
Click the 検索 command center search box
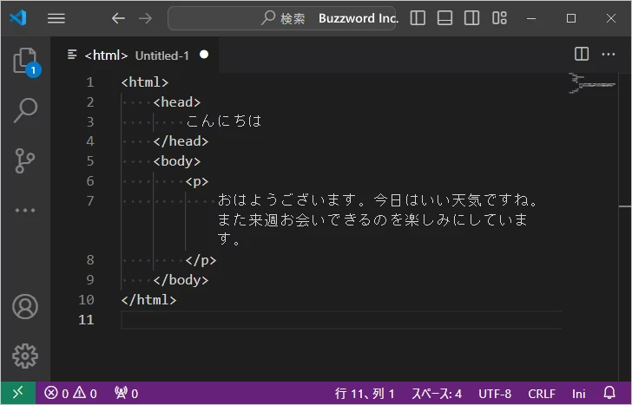[282, 18]
